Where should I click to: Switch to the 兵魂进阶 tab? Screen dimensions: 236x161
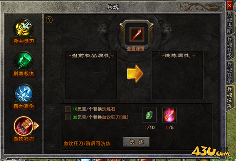(230, 23)
